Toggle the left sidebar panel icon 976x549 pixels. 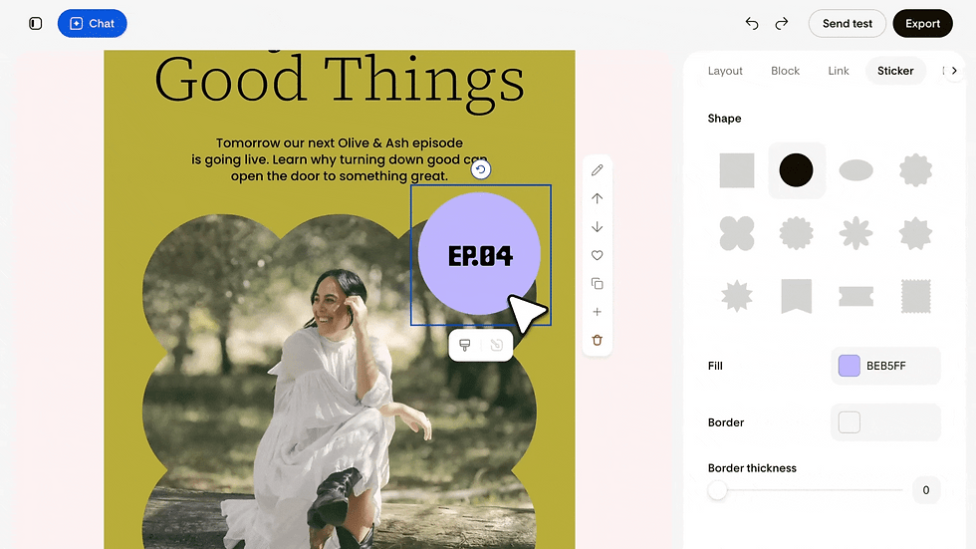[x=36, y=24]
